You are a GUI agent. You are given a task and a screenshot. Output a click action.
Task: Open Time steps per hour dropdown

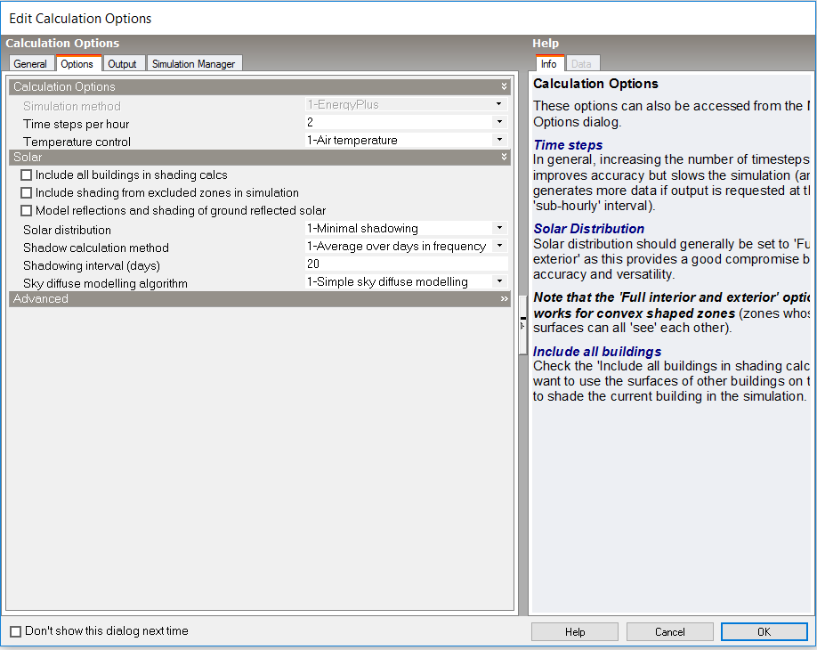499,122
